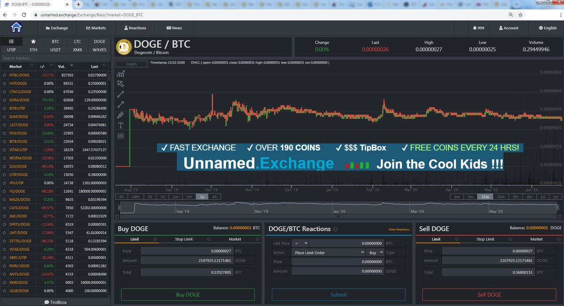Open the Last Price comparison operator dropdown
564x306 pixels.
pyautogui.click(x=300, y=243)
